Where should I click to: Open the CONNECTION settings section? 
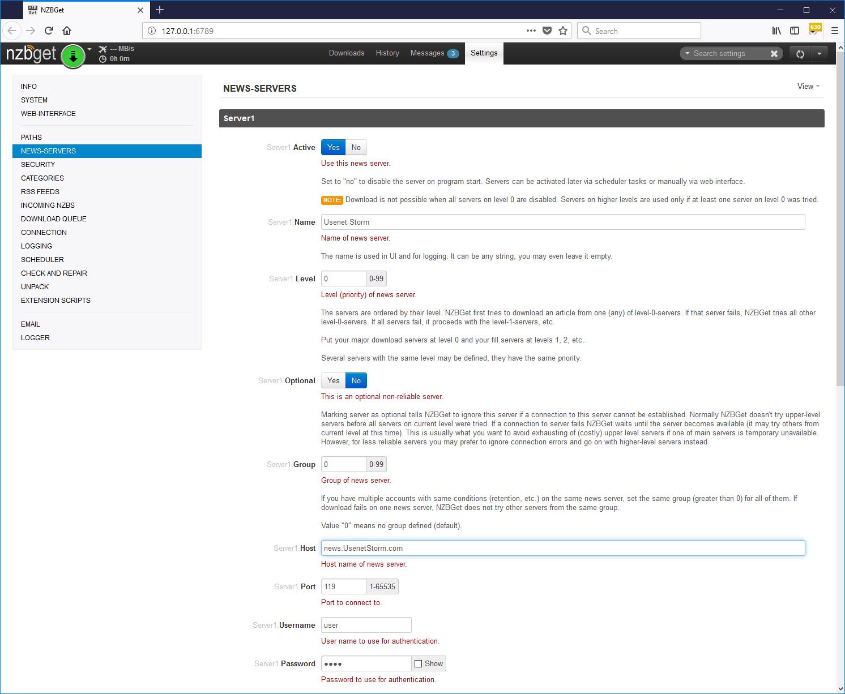tap(107, 232)
